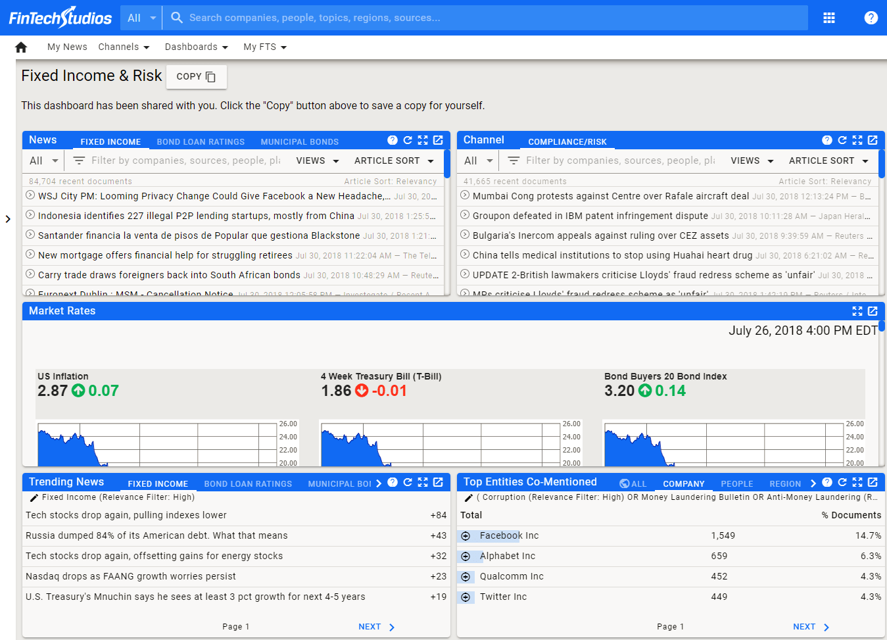Image resolution: width=887 pixels, height=640 pixels.
Task: Expand the WSJ City PM article row
Action: (30, 195)
